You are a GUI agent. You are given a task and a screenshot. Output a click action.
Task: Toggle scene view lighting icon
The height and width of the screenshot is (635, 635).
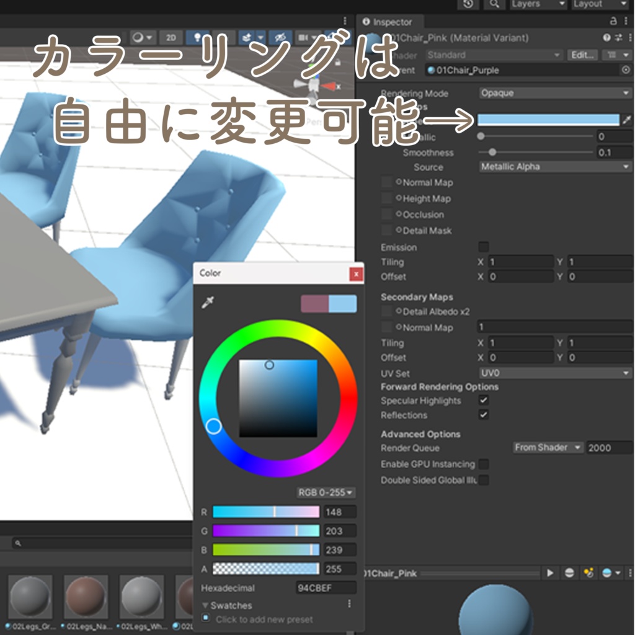[197, 38]
